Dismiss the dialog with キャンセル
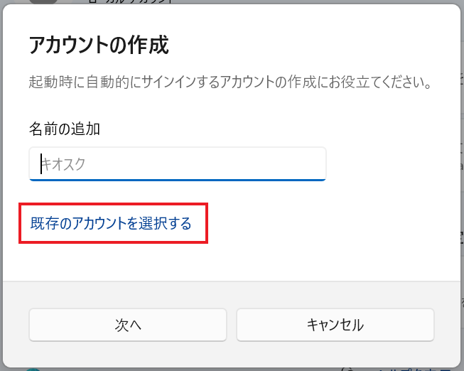The image size is (464, 371). tap(335, 325)
